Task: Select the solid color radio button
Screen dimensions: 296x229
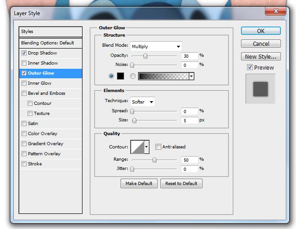Action: 111,76
